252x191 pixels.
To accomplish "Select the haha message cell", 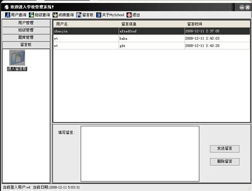I will point(152,38).
